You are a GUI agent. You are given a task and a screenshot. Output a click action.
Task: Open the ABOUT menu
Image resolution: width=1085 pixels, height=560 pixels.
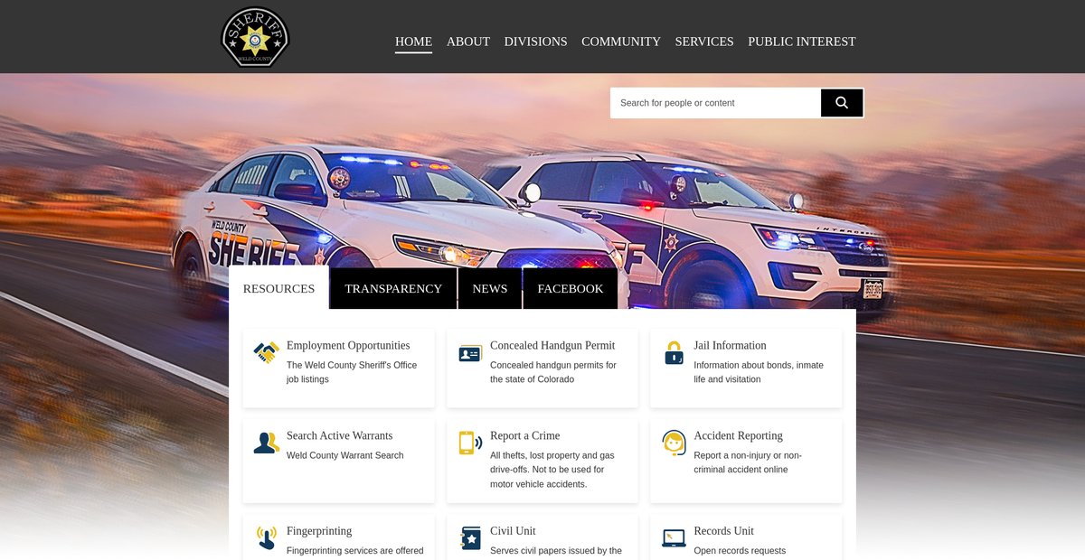click(468, 42)
